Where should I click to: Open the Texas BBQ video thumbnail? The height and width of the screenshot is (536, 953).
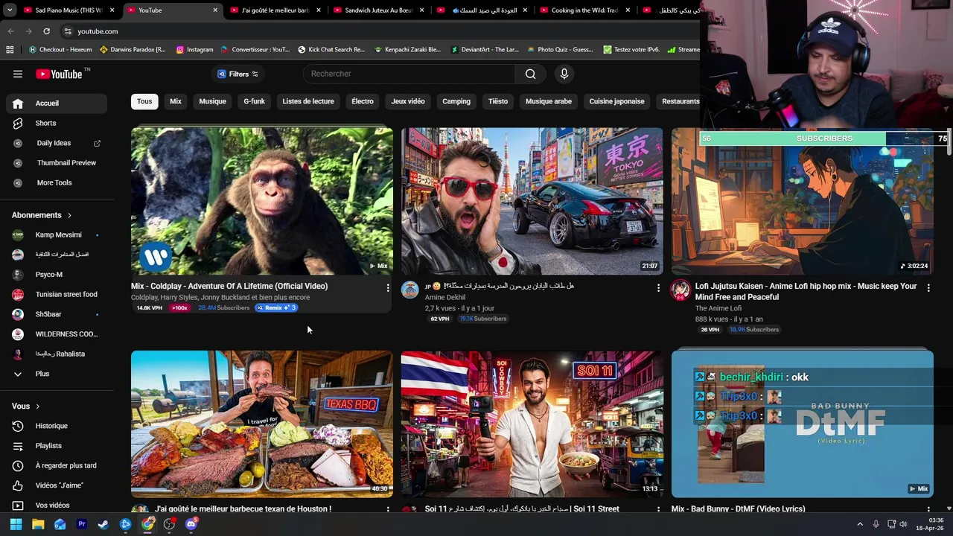261,424
